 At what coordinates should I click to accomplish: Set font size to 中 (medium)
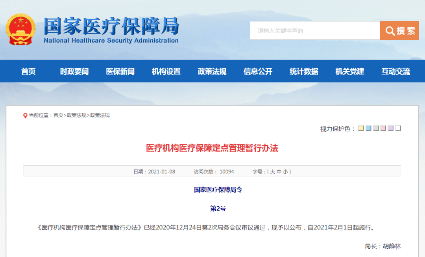(x=279, y=172)
